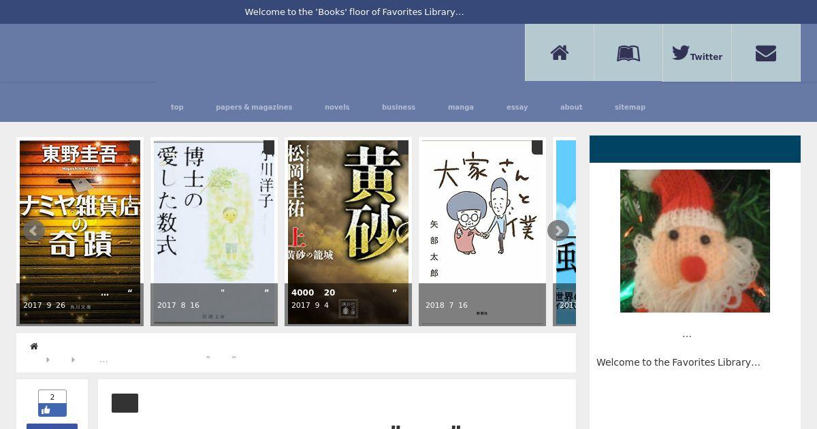Click the like count box showing 2
The width and height of the screenshot is (817, 429).
click(x=52, y=397)
